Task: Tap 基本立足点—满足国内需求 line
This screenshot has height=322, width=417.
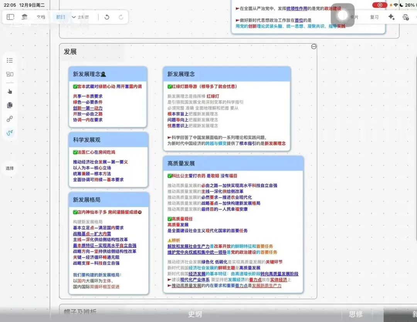Action: coord(98,228)
